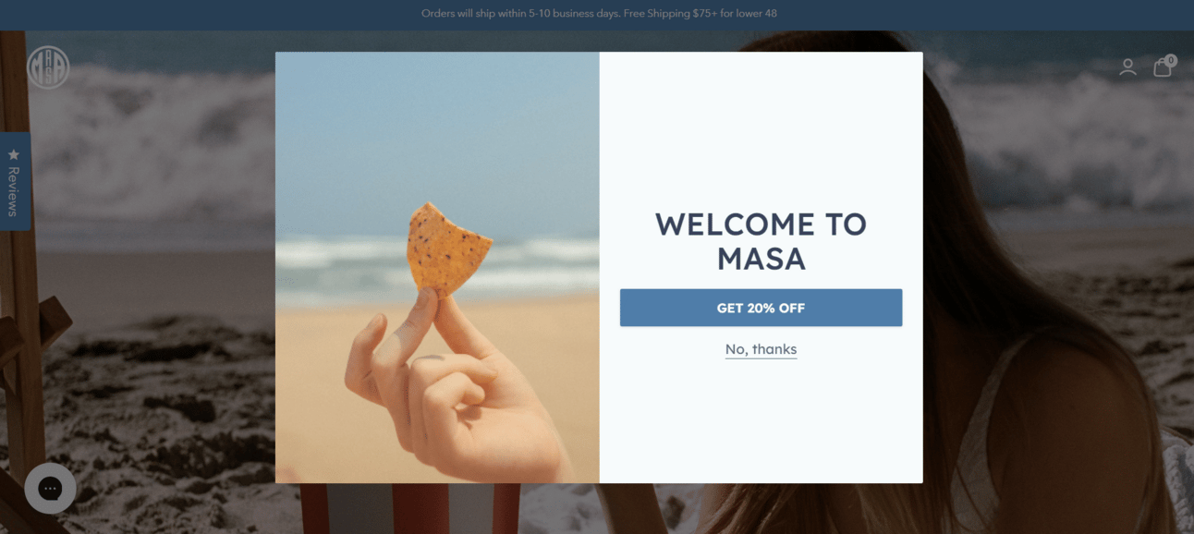Open the chat widget bubble

50,488
